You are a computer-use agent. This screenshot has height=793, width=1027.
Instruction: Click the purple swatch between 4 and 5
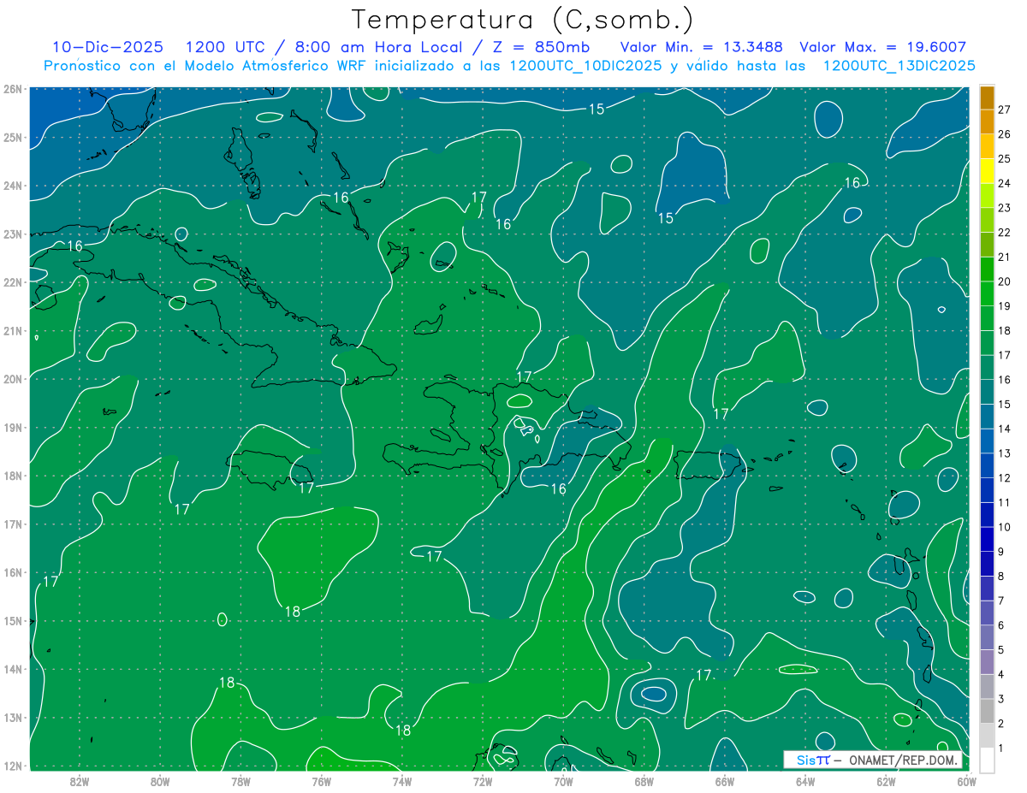pyautogui.click(x=988, y=661)
